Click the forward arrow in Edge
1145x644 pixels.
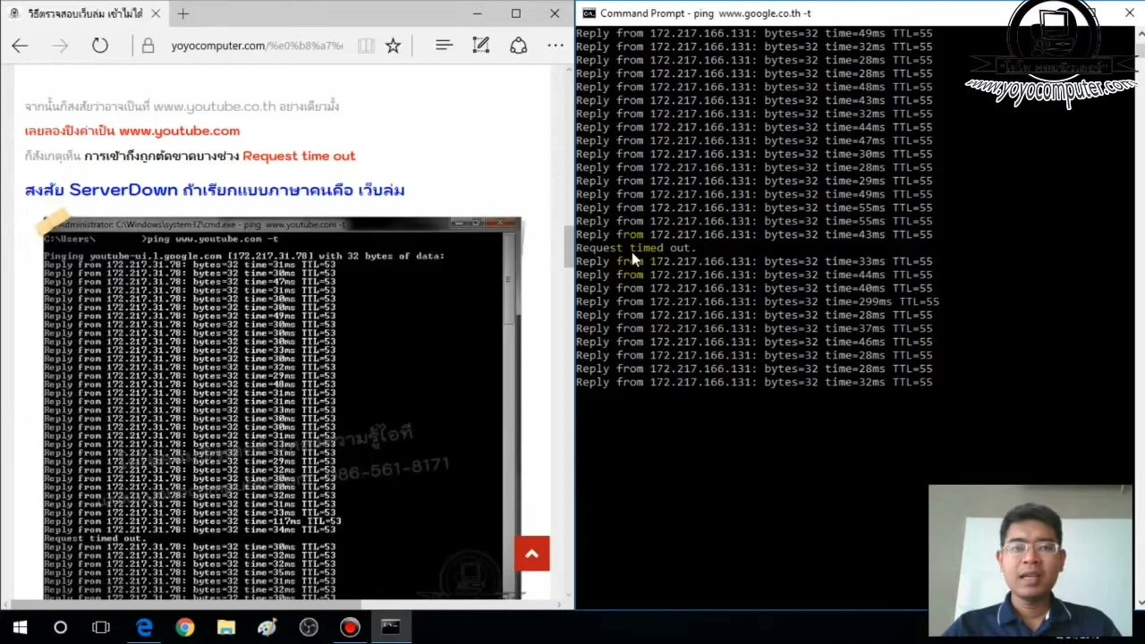tap(60, 46)
